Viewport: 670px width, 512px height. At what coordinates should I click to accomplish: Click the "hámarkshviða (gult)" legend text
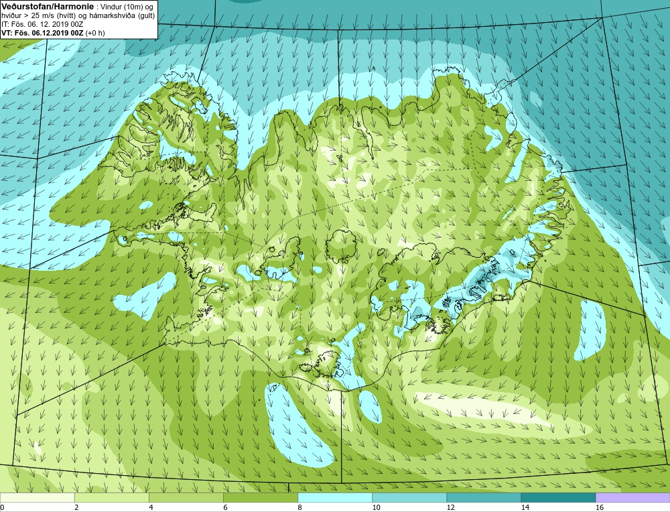123,16
